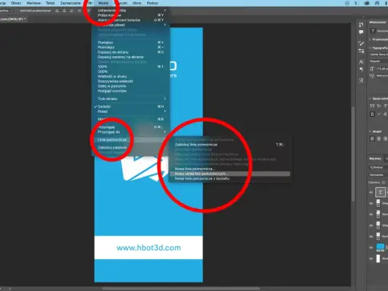Screen dimensions: 388x291
Task: Expand the Pokaż submenu
Action: (x=130, y=111)
